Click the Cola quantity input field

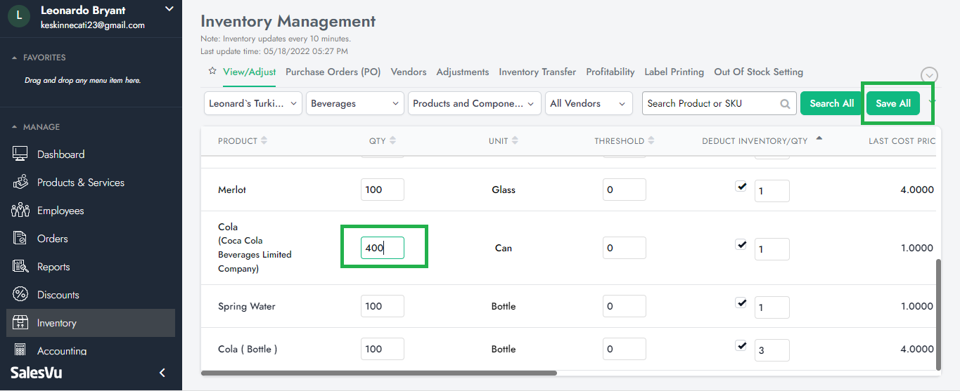point(382,248)
